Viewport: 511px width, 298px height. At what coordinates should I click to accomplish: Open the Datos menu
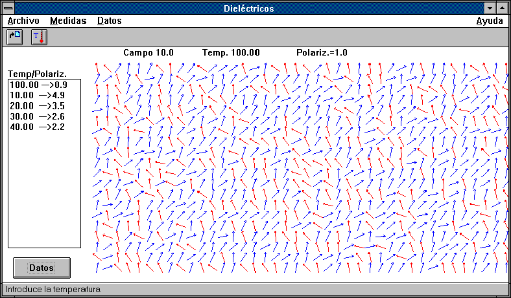110,21
